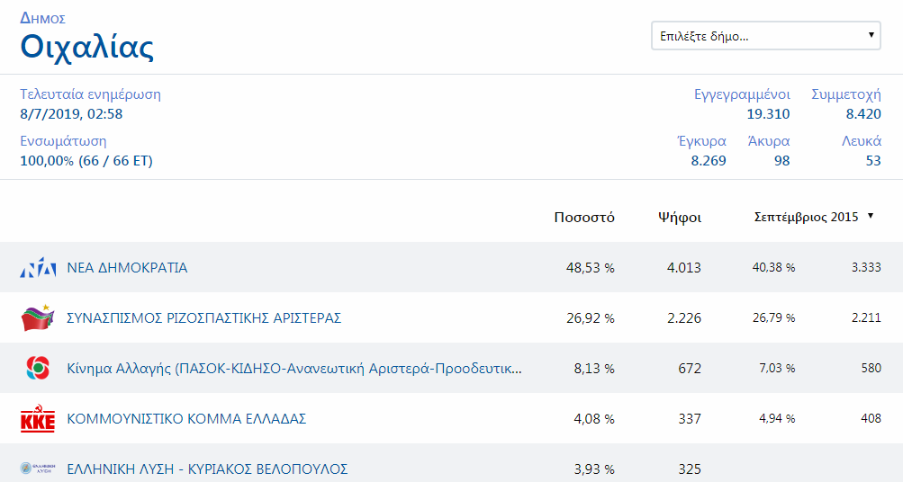Select KKE vote count 337

(x=690, y=419)
